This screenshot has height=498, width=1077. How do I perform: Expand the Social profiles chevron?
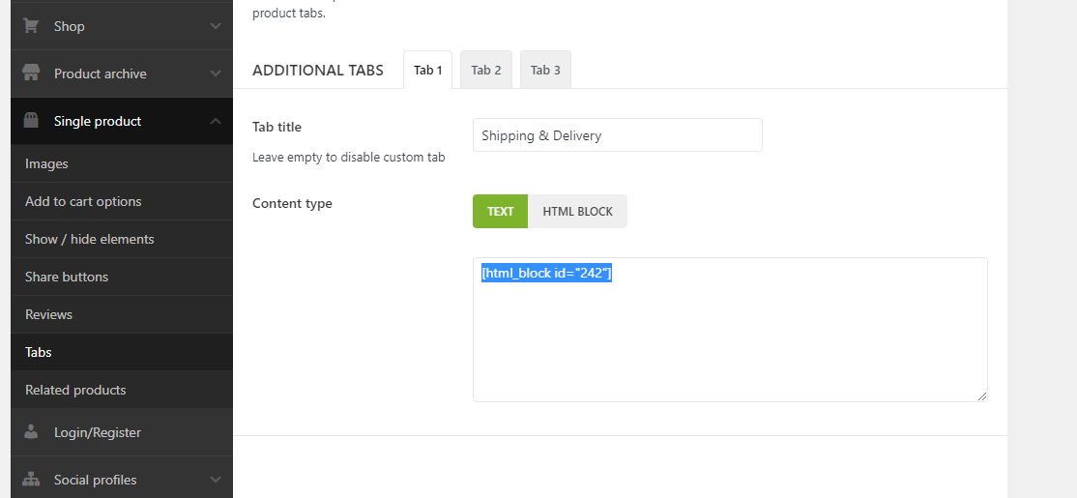tap(216, 480)
